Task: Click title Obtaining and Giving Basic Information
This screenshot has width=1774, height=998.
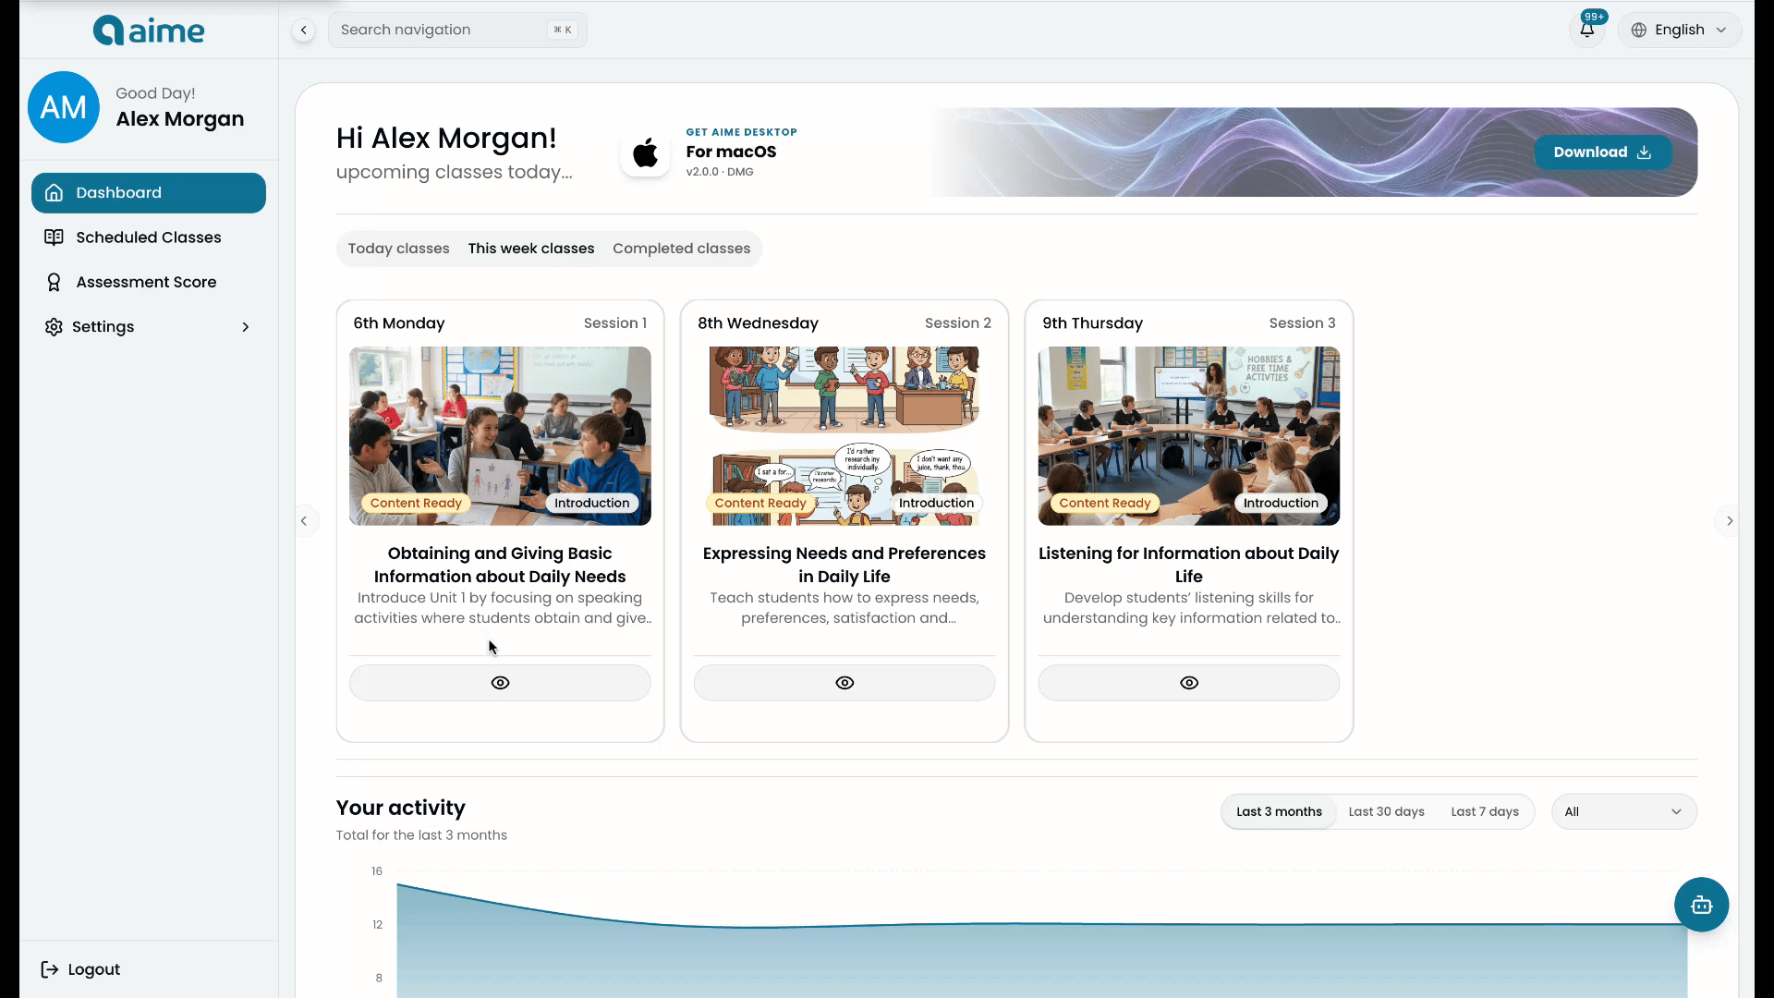Action: coord(500,565)
